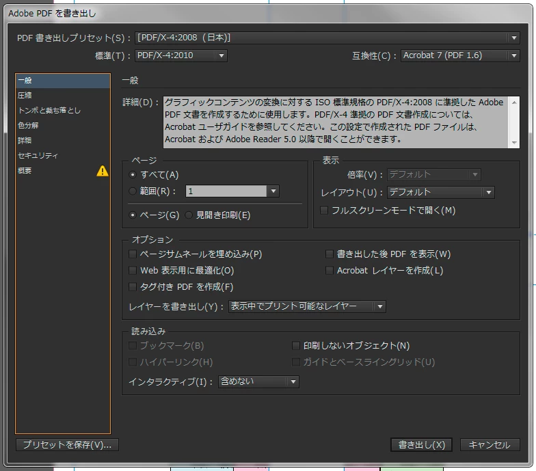Select the すべて radio button
Screen dimensions: 536x471
point(133,175)
